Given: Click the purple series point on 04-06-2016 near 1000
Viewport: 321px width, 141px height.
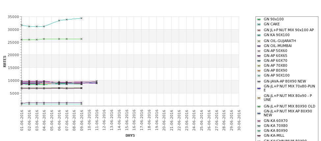Looking at the screenshot, I should (x=44, y=103).
